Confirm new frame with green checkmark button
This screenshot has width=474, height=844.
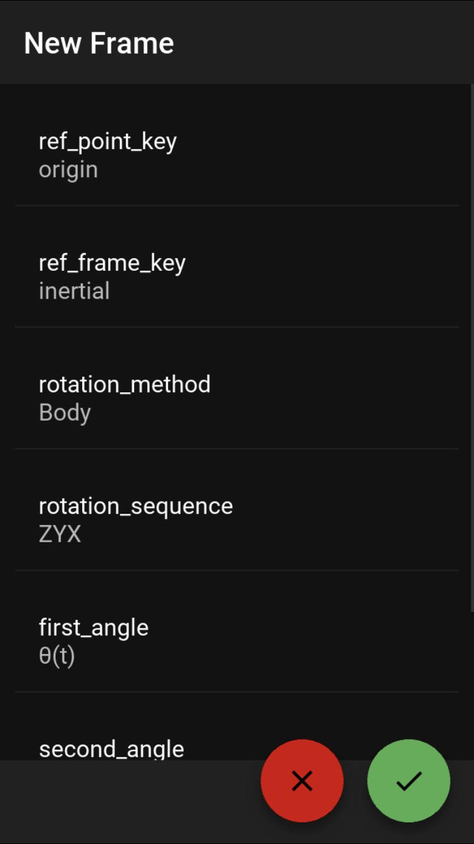(x=409, y=781)
